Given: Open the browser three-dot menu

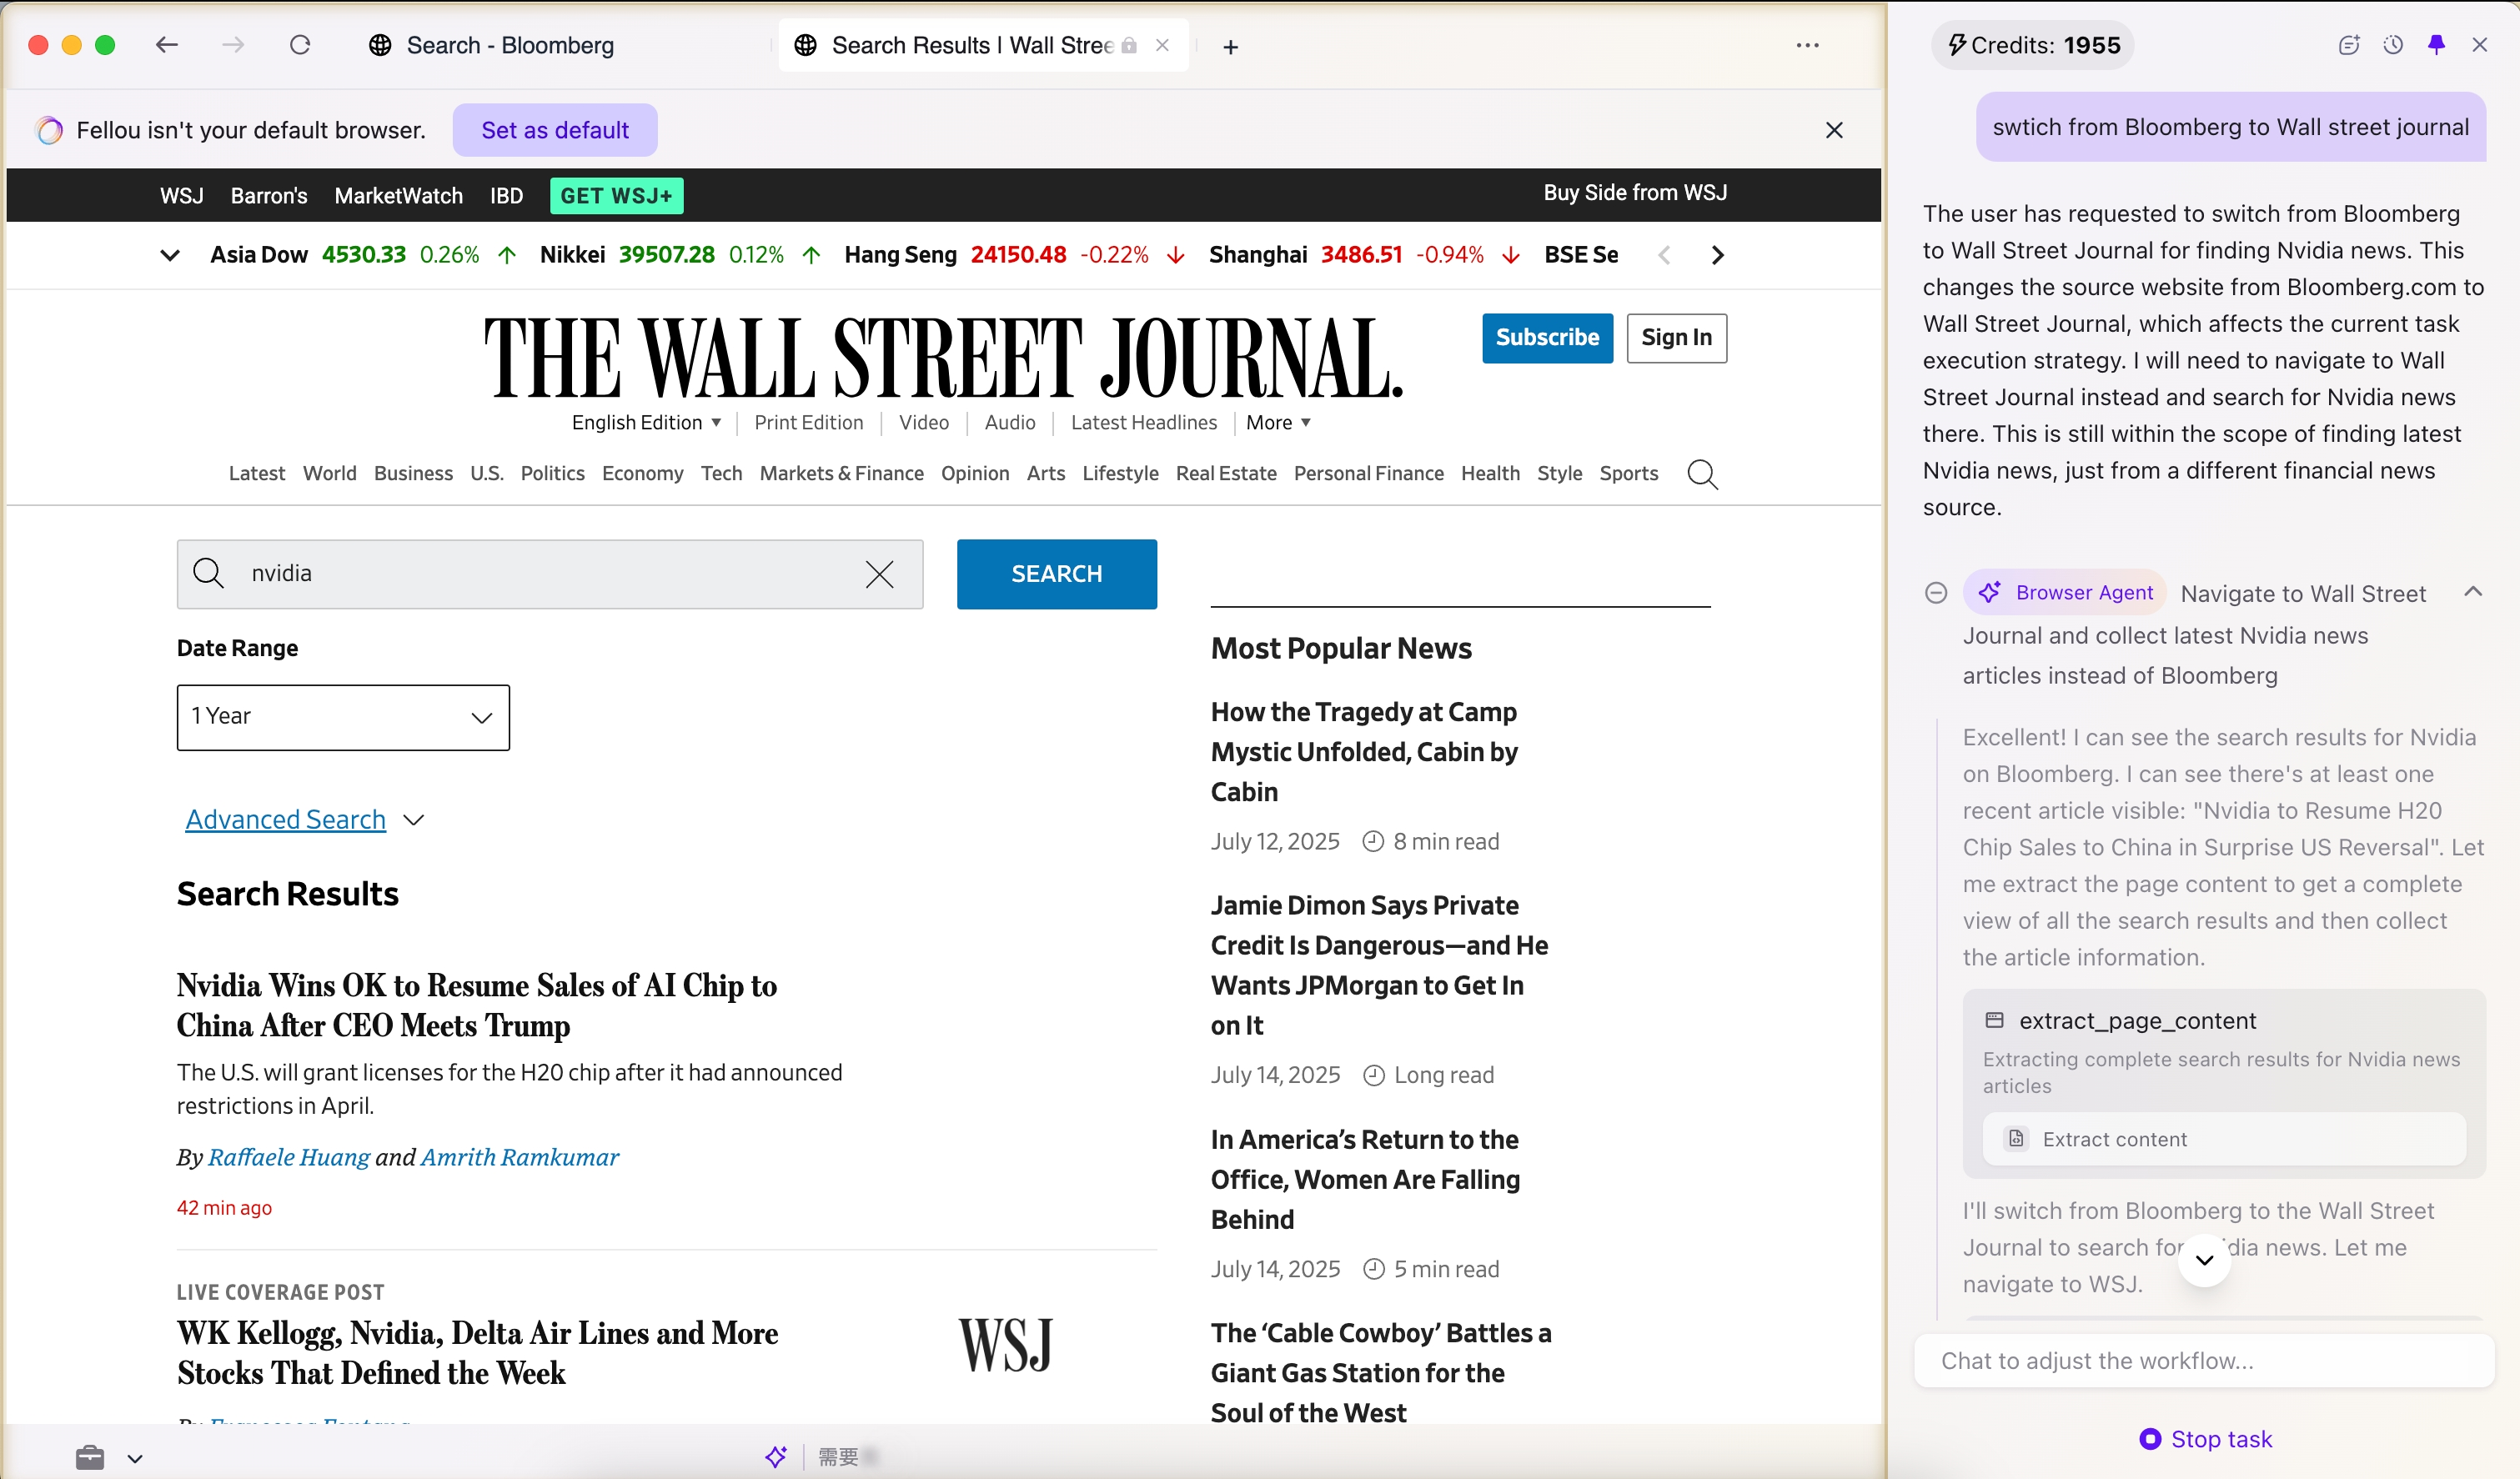Looking at the screenshot, I should pyautogui.click(x=1807, y=45).
